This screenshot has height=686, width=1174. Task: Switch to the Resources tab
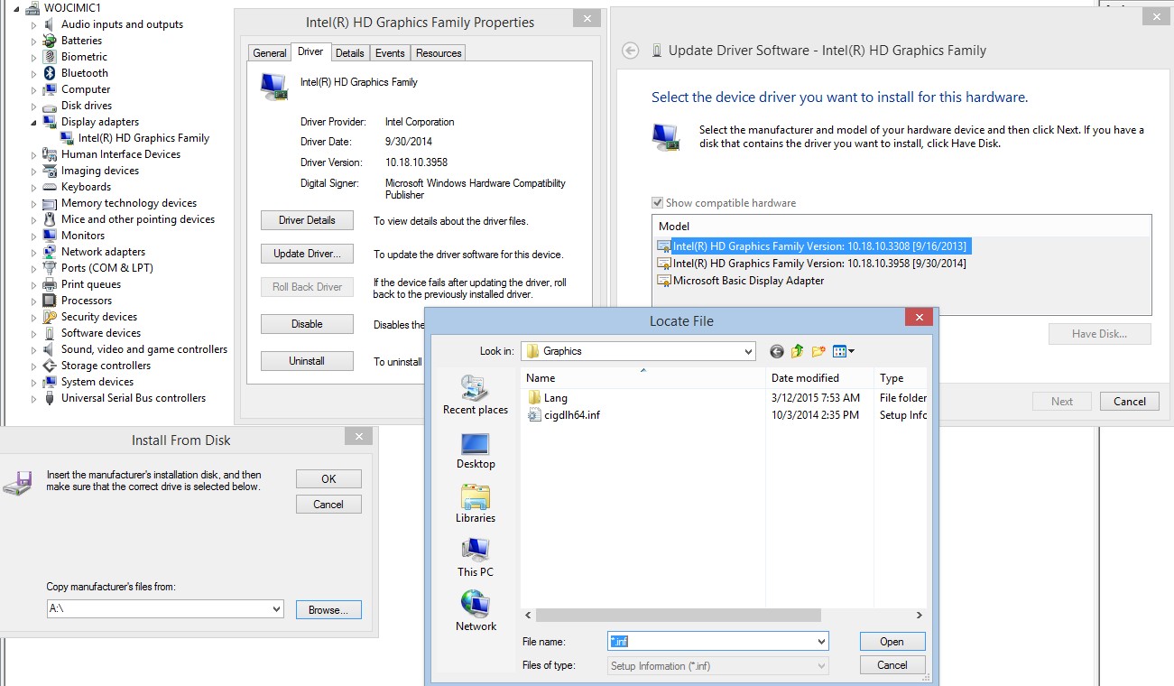pyautogui.click(x=439, y=53)
